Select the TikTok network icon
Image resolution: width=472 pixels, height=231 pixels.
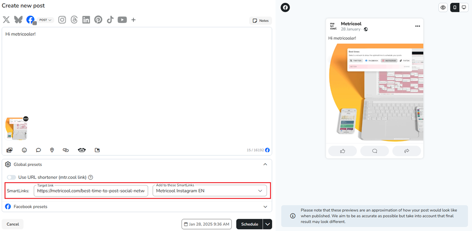110,20
